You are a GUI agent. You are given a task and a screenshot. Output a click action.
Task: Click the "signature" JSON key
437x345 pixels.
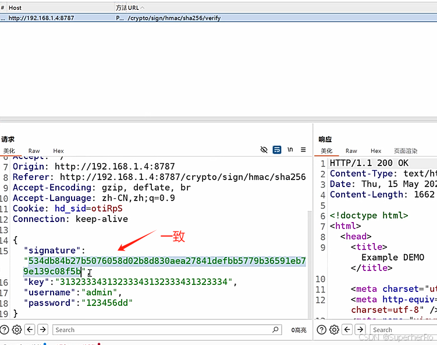tap(52, 250)
